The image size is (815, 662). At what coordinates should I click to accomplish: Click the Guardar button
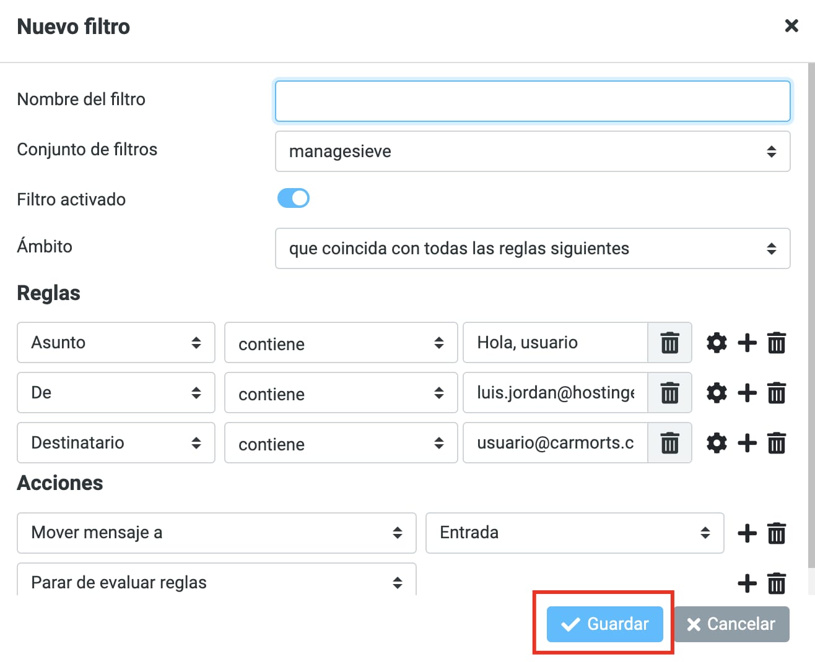[604, 624]
